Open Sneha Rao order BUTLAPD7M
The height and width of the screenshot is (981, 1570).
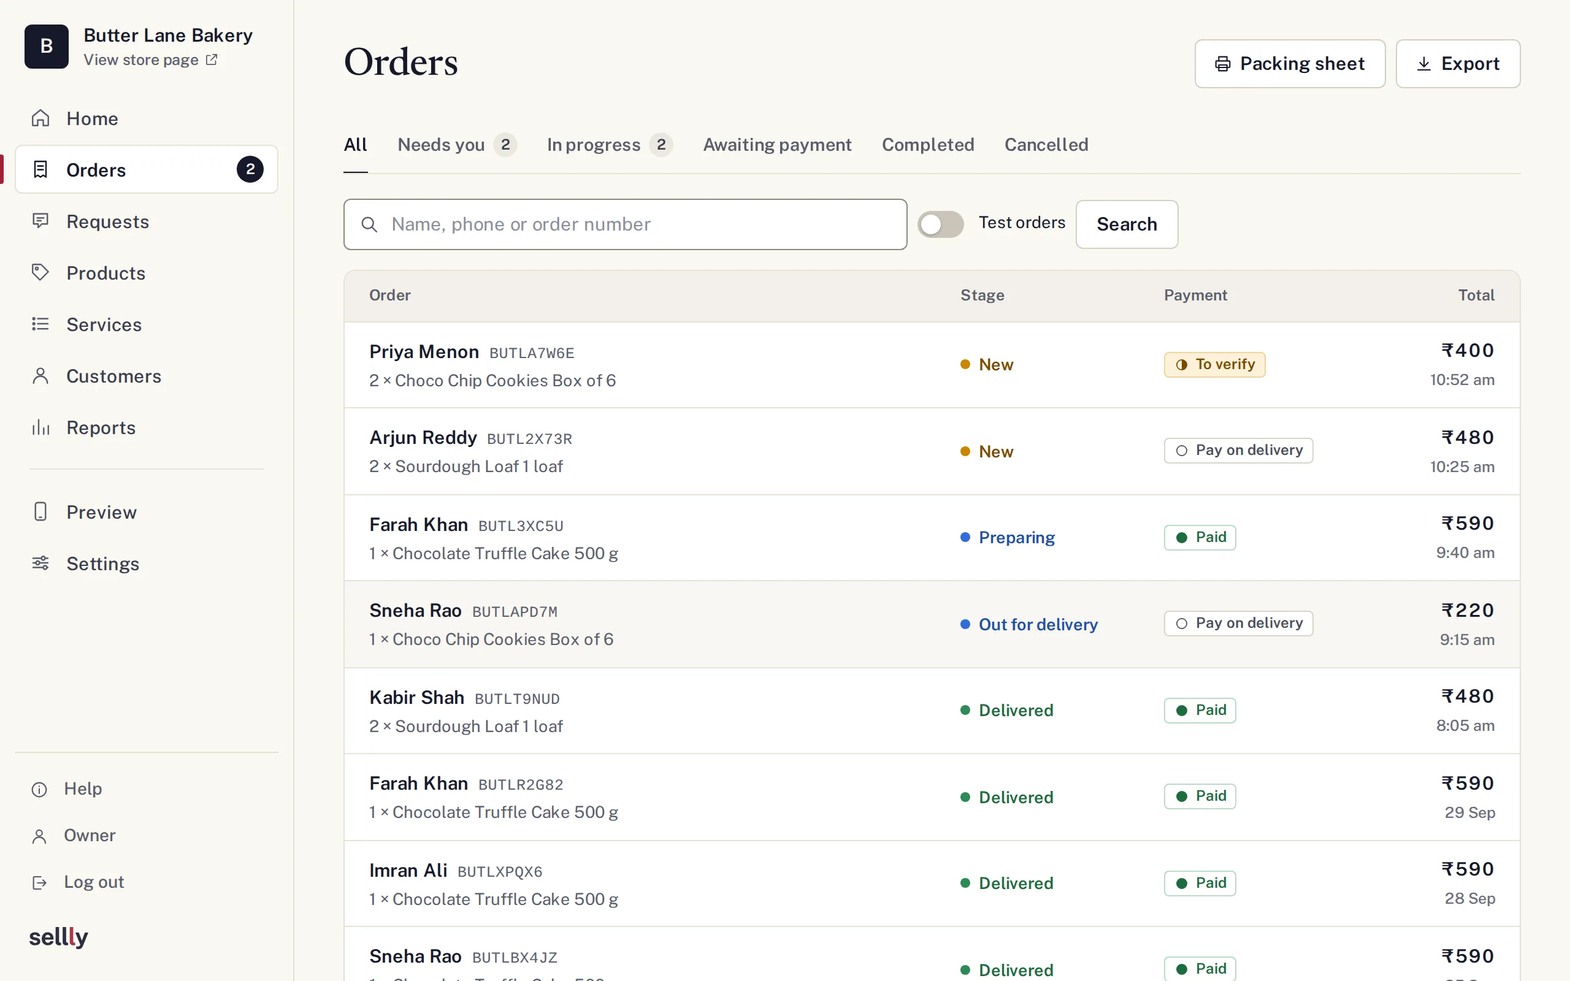(932, 624)
